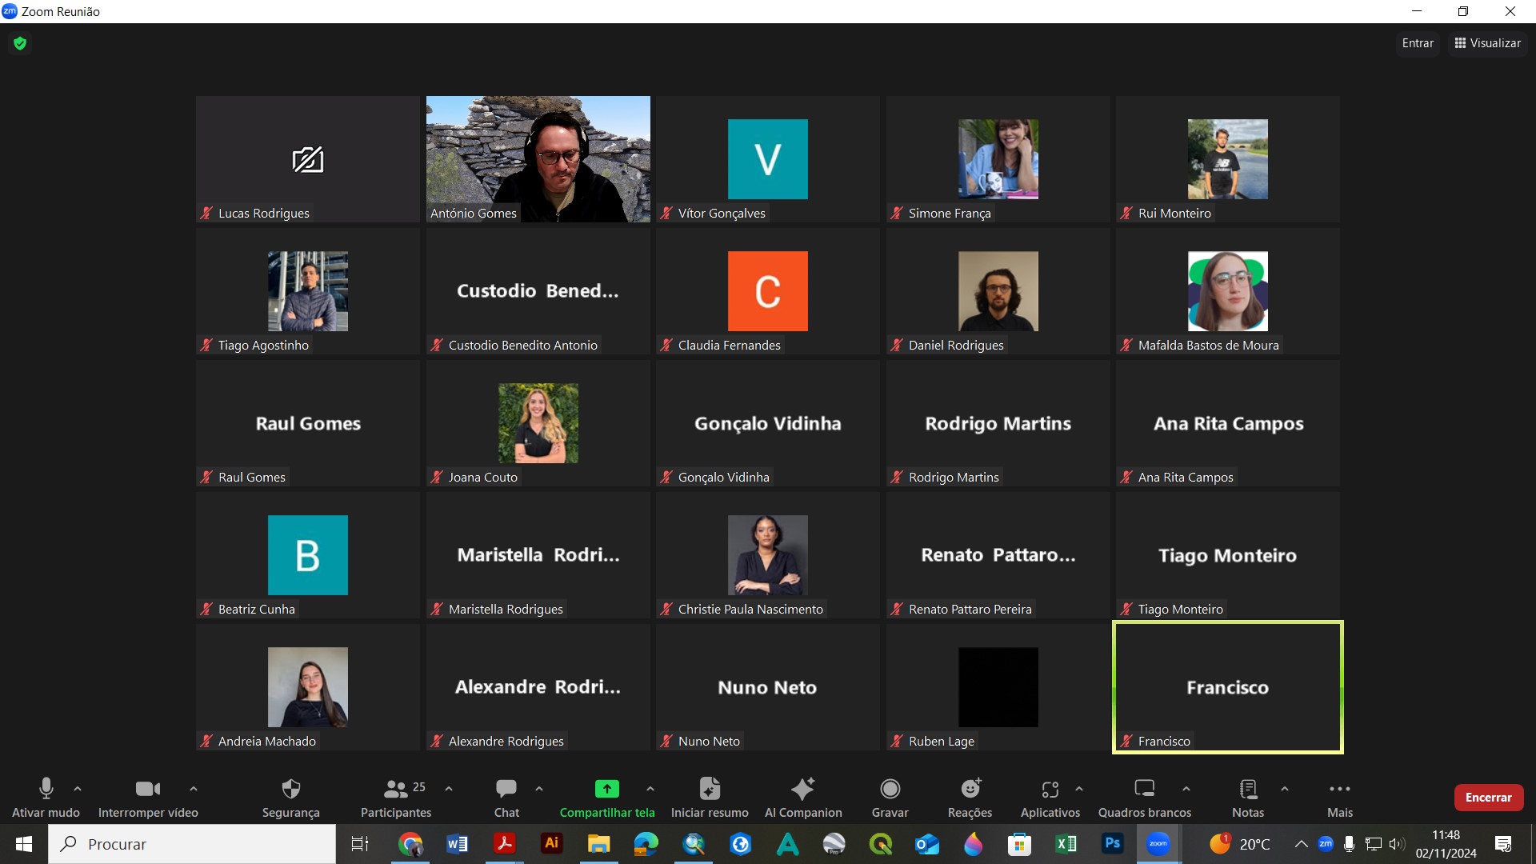Click the red Encerrar button
Image resolution: width=1536 pixels, height=864 pixels.
(x=1488, y=798)
